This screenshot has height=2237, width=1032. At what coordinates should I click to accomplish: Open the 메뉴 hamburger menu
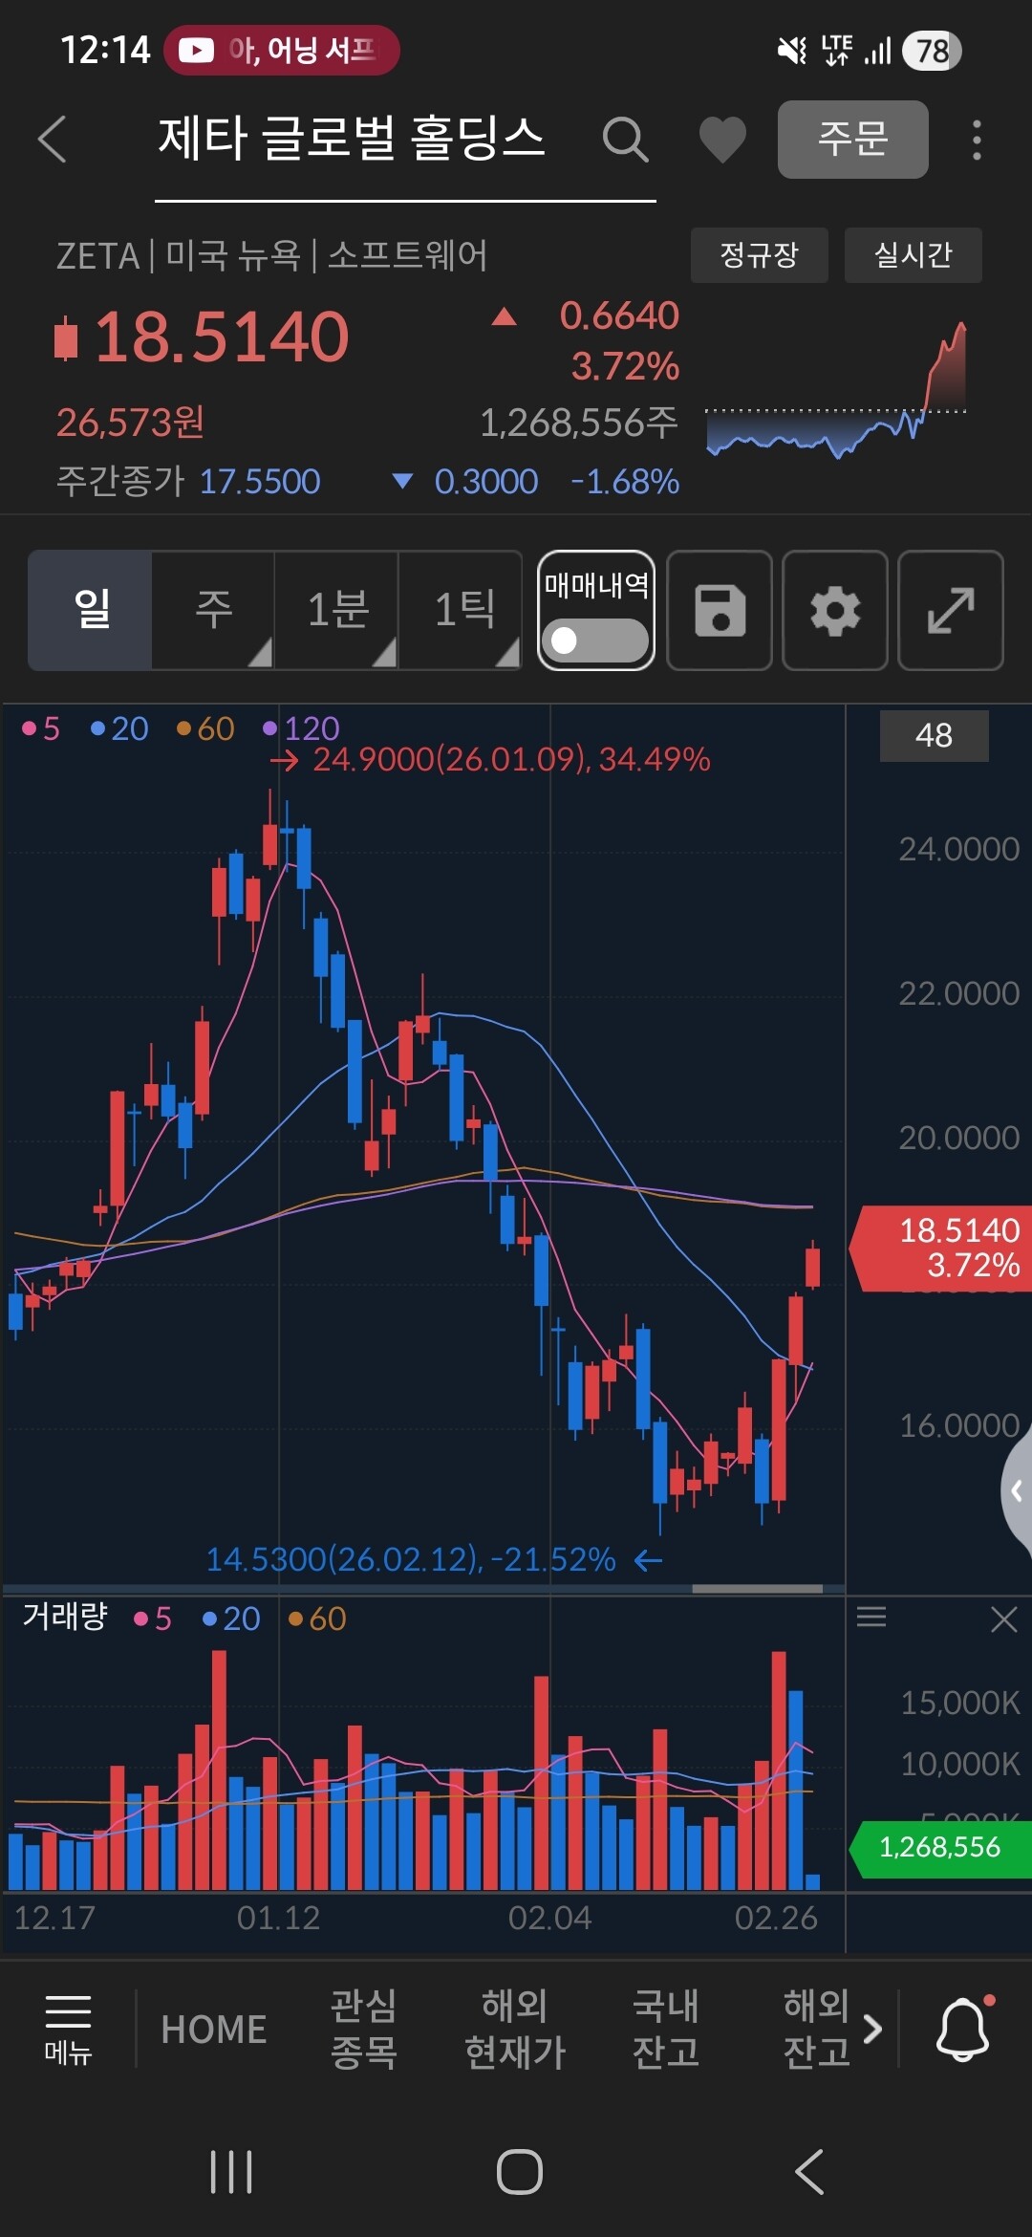pos(68,2029)
